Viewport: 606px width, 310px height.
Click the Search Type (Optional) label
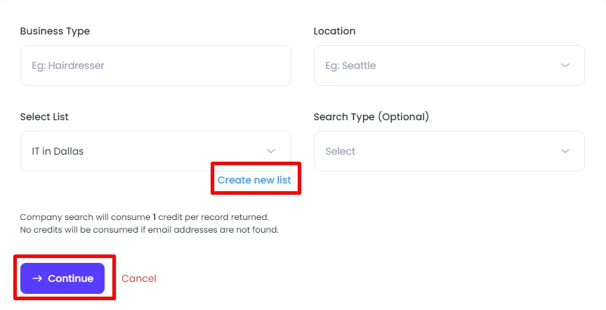pos(371,117)
